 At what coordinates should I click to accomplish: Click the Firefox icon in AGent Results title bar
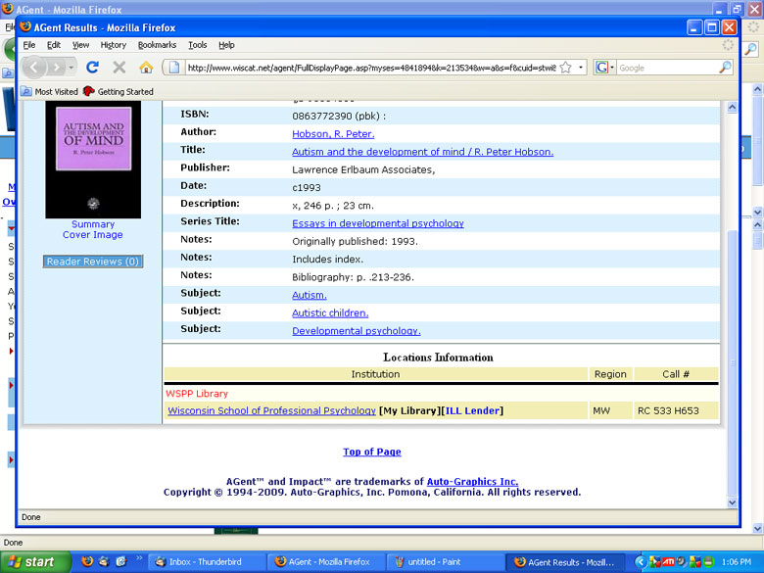(25, 26)
